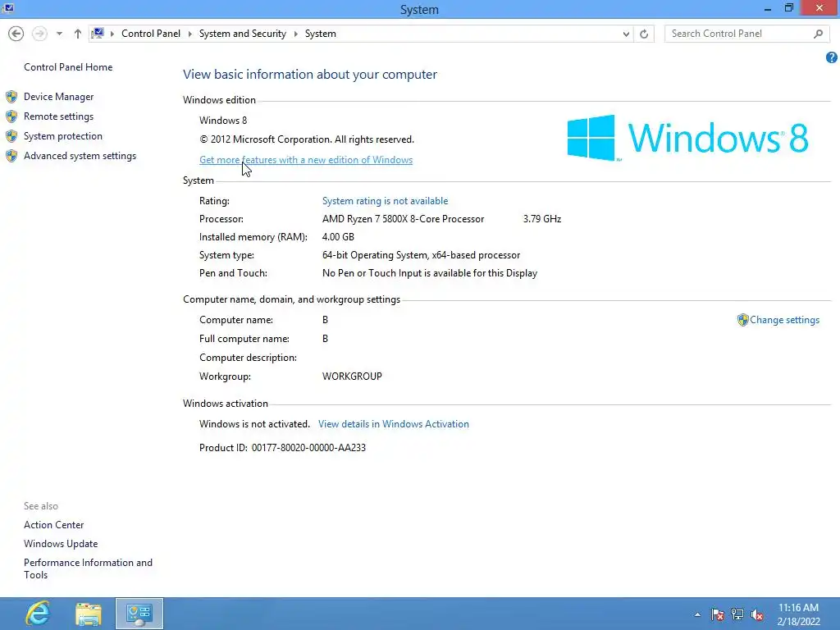Open System protection
The width and height of the screenshot is (840, 630).
coord(62,136)
